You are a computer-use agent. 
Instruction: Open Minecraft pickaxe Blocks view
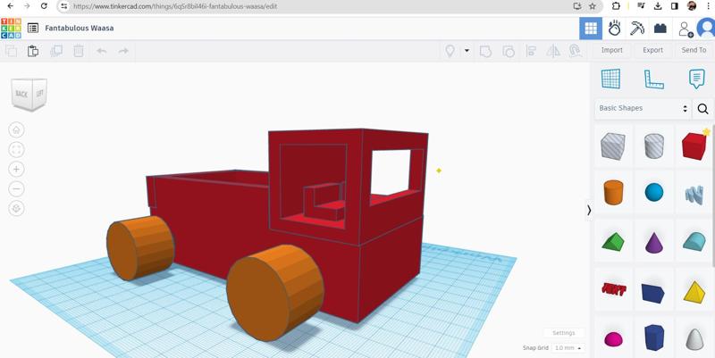point(637,29)
